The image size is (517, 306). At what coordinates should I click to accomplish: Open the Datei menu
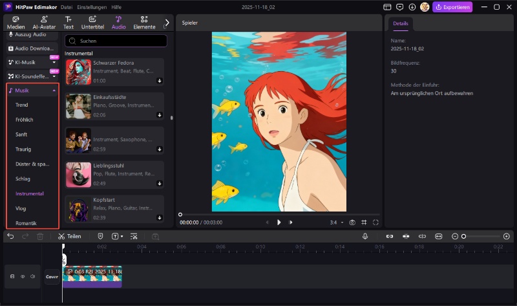coord(67,7)
